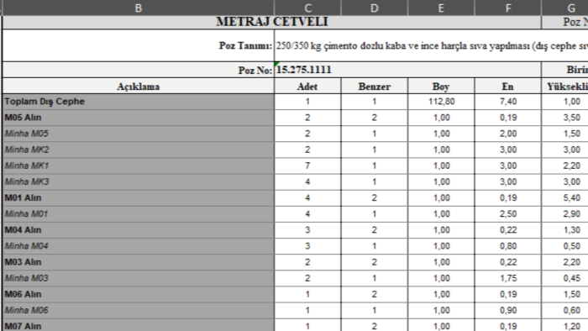Select En value 2,00 in Minha M05 row

[508, 134]
